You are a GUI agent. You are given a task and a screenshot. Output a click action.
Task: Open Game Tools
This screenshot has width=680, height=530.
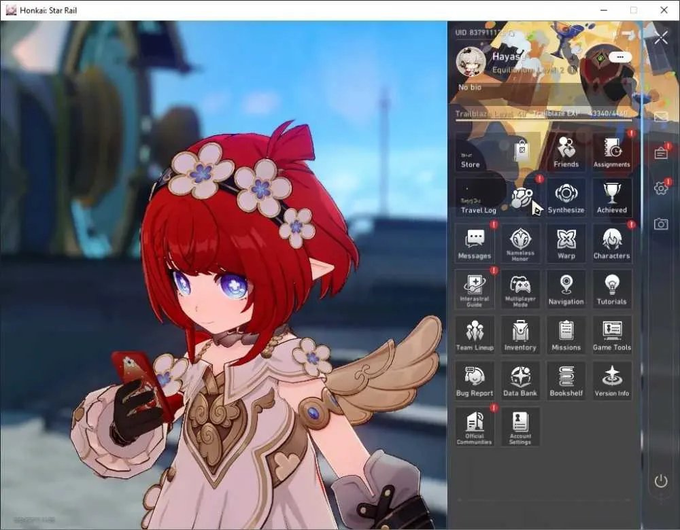[x=612, y=336]
